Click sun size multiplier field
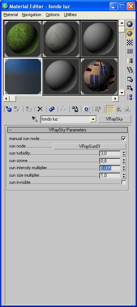 [110, 175]
